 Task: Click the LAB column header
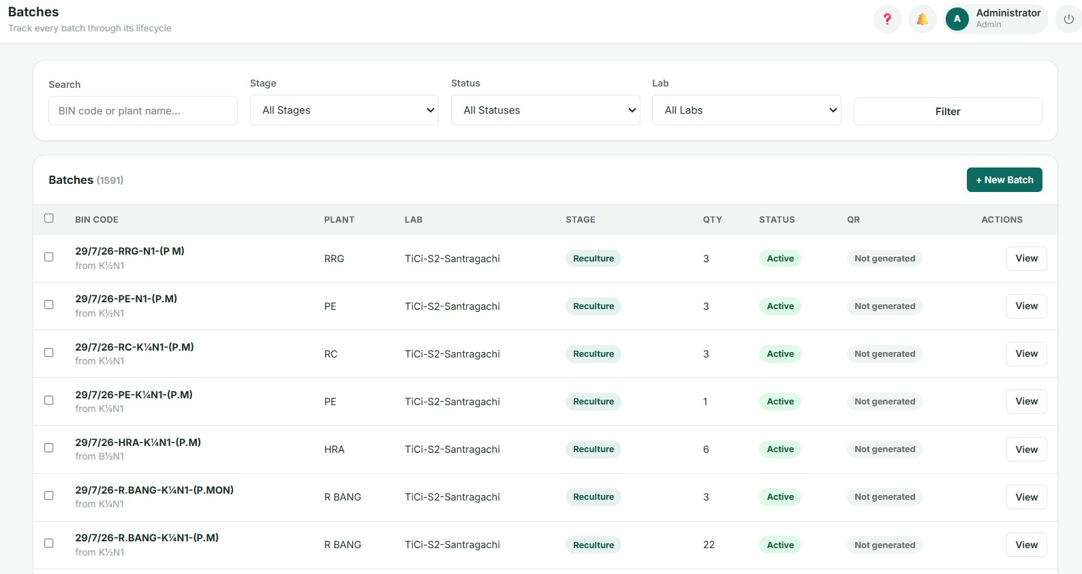(x=414, y=219)
